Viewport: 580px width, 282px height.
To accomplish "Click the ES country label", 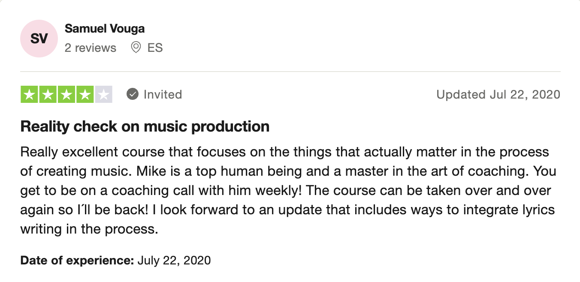I will pyautogui.click(x=155, y=48).
